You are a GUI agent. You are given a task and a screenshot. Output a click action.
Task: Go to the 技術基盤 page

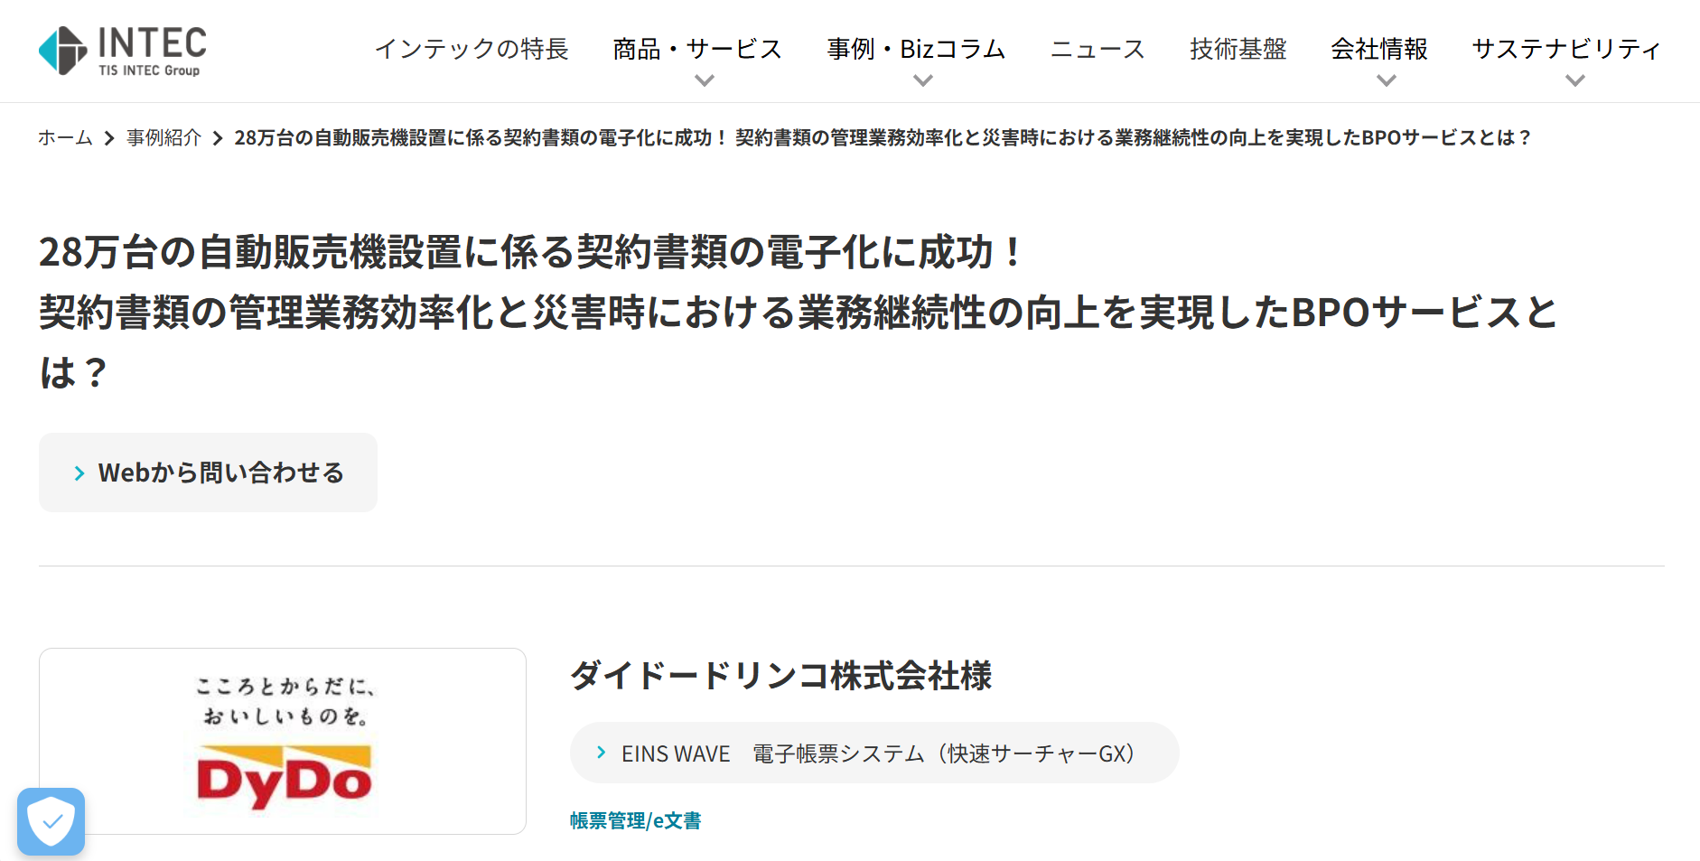point(1238,49)
